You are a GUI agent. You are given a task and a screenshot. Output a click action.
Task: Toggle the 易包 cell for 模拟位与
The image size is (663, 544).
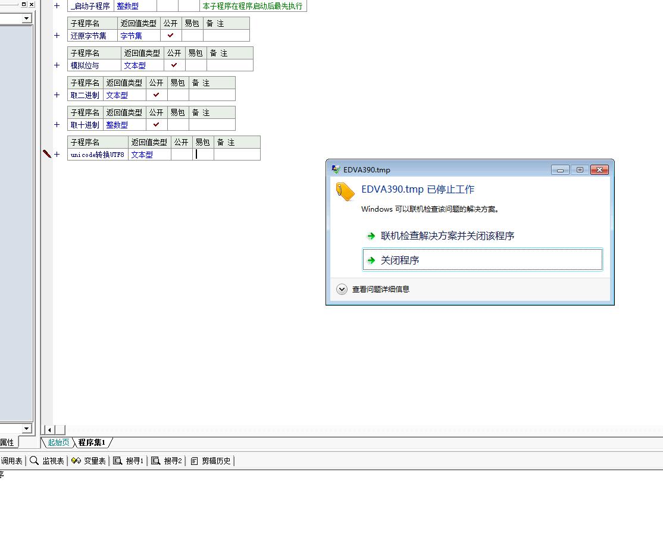point(196,65)
